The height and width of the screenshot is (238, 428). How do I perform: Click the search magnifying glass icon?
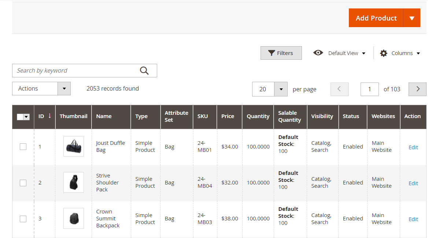[x=144, y=71]
